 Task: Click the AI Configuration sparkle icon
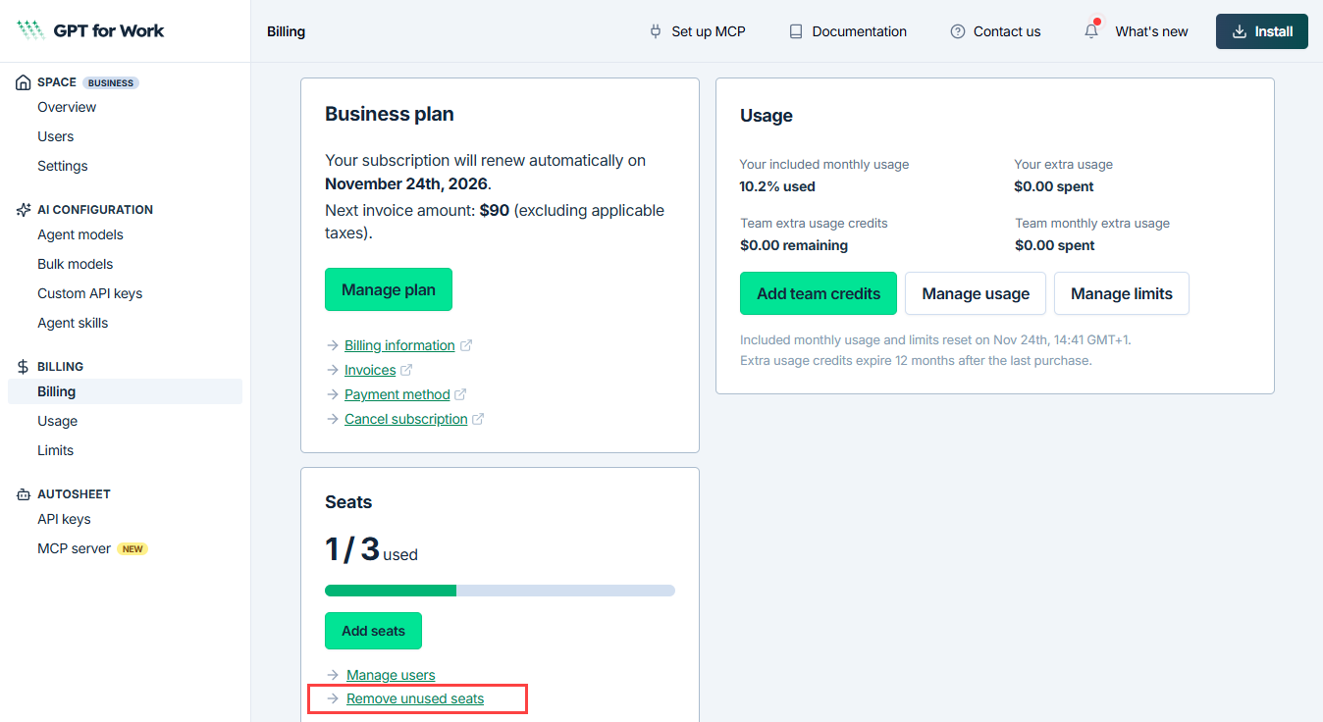pos(24,210)
